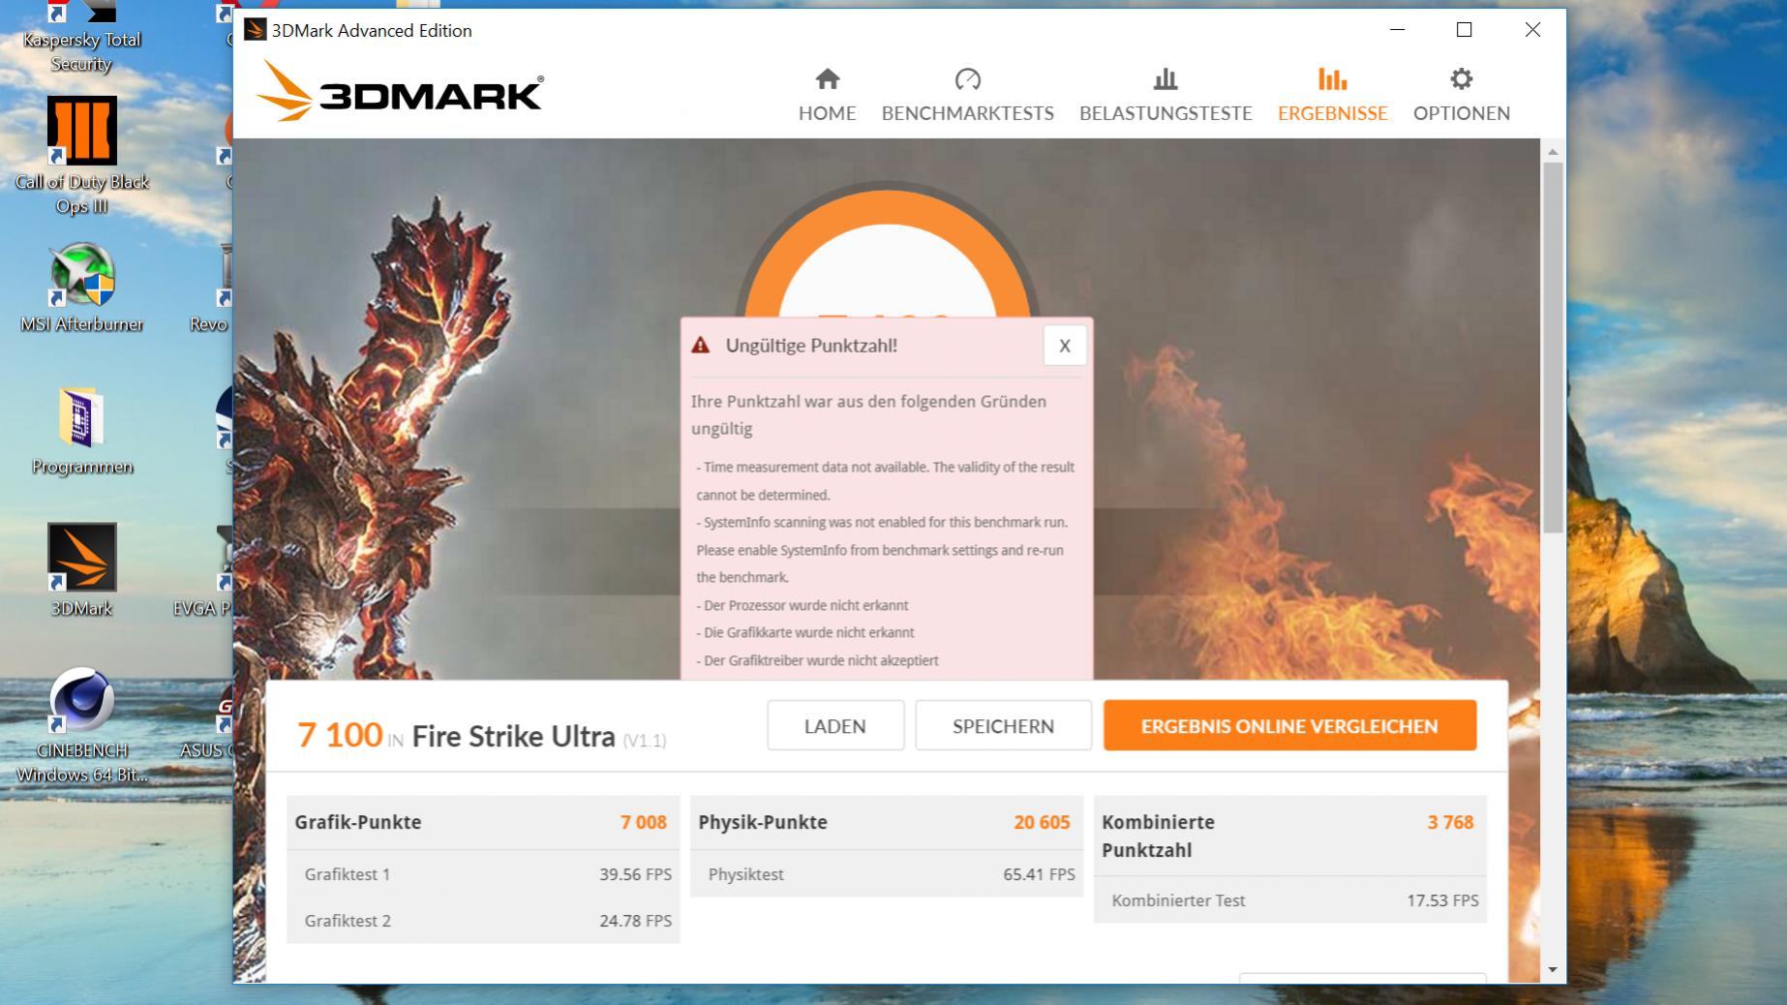Click the Grafiktest 1 39.56 FPS row
This screenshot has width=1787, height=1005.
pyautogui.click(x=483, y=874)
